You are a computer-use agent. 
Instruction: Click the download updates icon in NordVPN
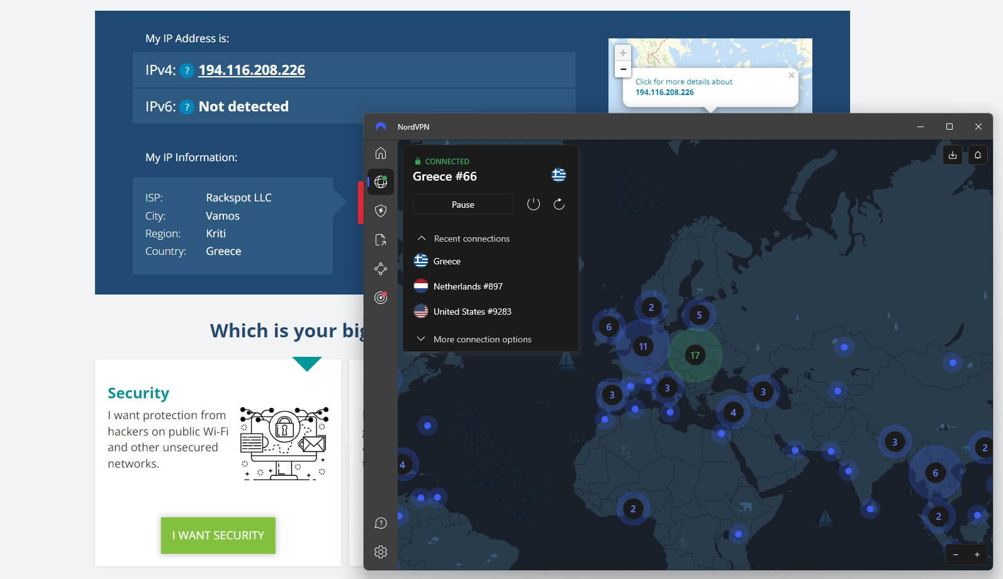tap(953, 155)
